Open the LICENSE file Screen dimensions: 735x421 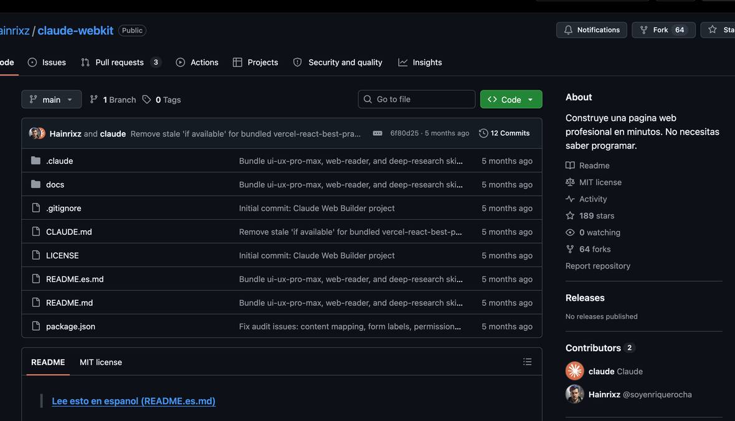click(x=62, y=255)
